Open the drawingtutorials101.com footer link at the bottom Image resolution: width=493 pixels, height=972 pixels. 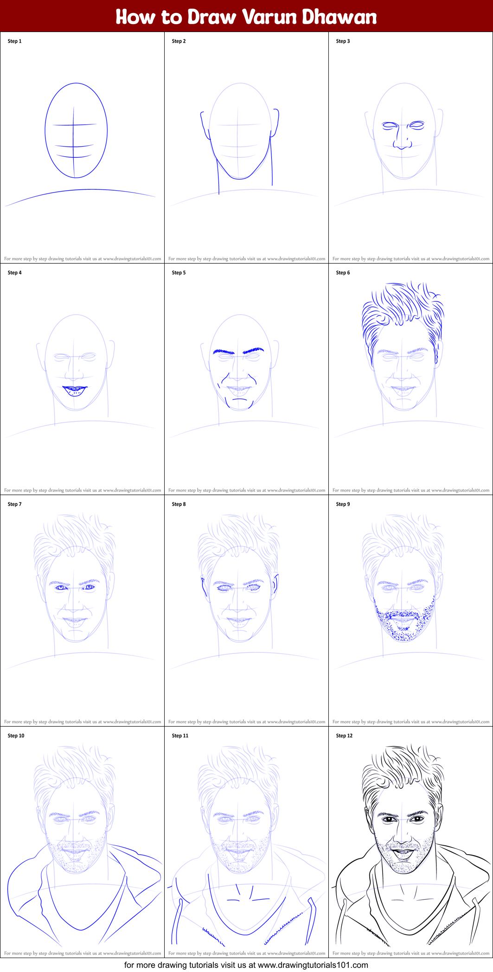click(x=246, y=965)
